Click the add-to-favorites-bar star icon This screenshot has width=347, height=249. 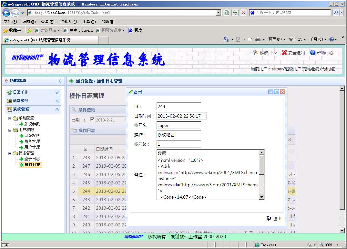pyautogui.click(x=29, y=31)
